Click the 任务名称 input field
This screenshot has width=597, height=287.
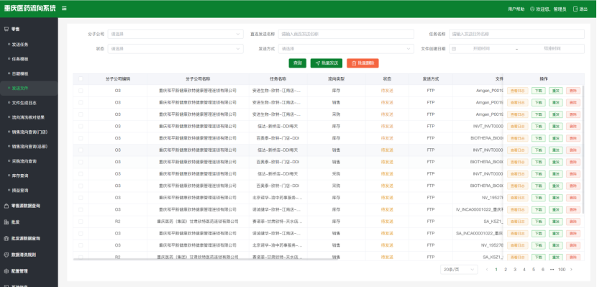click(516, 34)
